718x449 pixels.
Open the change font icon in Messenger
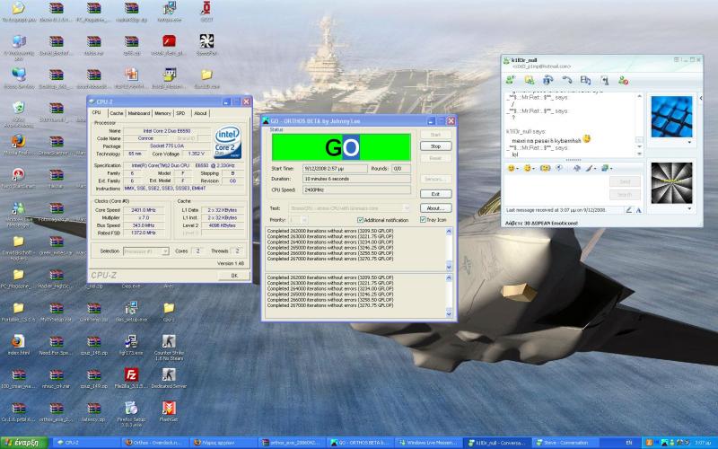pyautogui.click(x=576, y=169)
